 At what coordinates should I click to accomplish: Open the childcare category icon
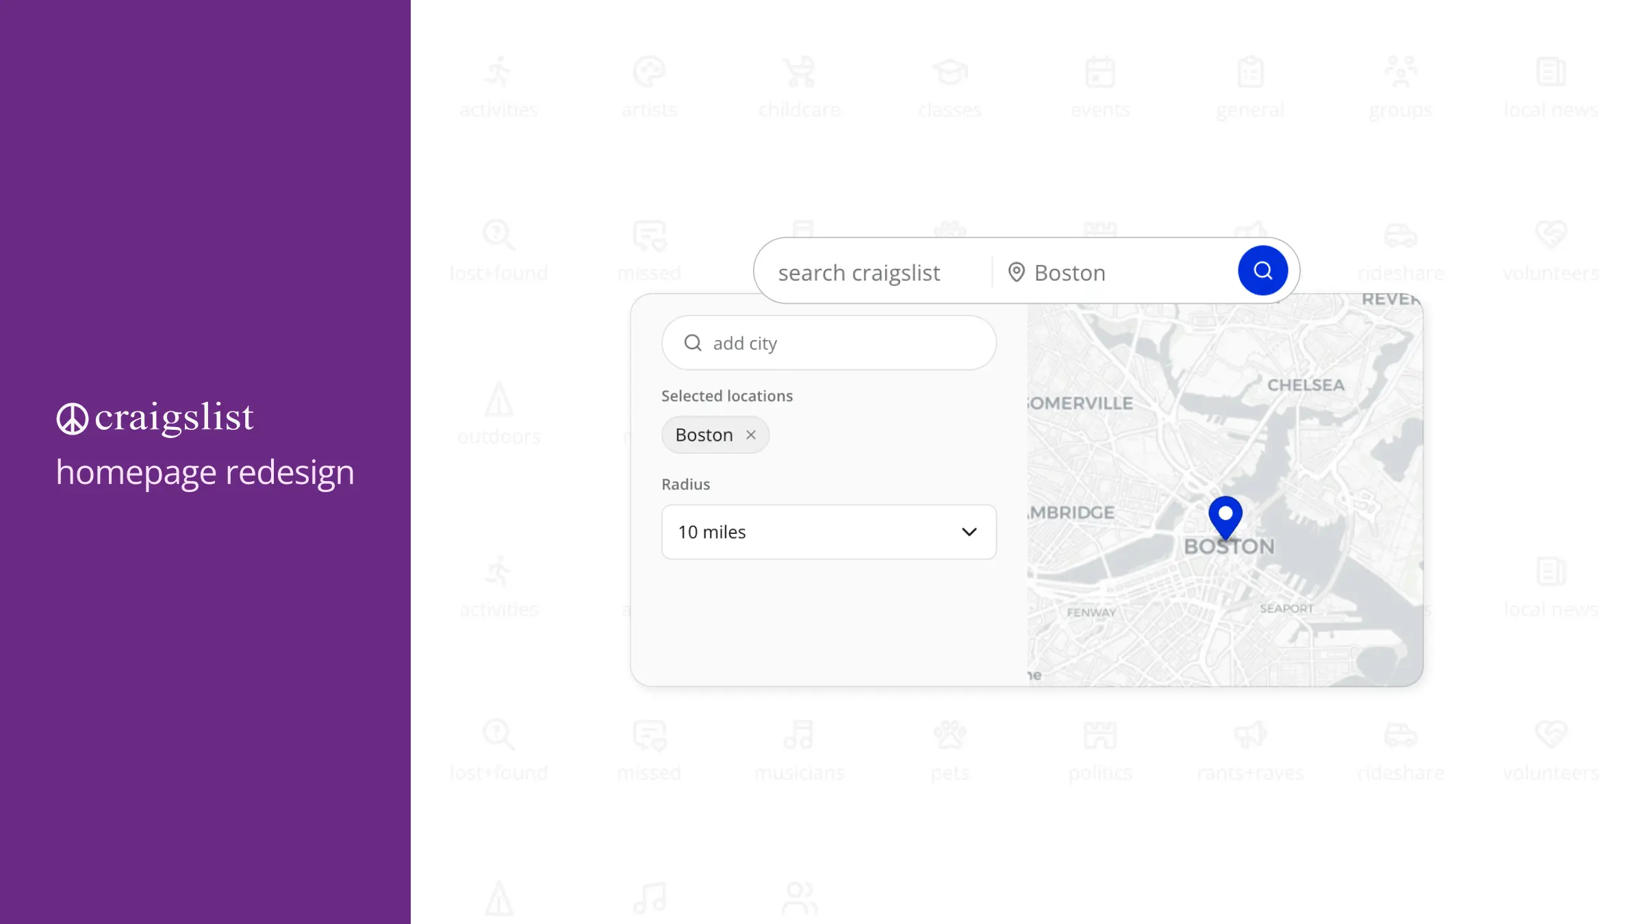coord(800,72)
